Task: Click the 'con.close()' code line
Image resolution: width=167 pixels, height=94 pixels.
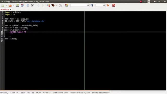Action: click(x=11, y=39)
